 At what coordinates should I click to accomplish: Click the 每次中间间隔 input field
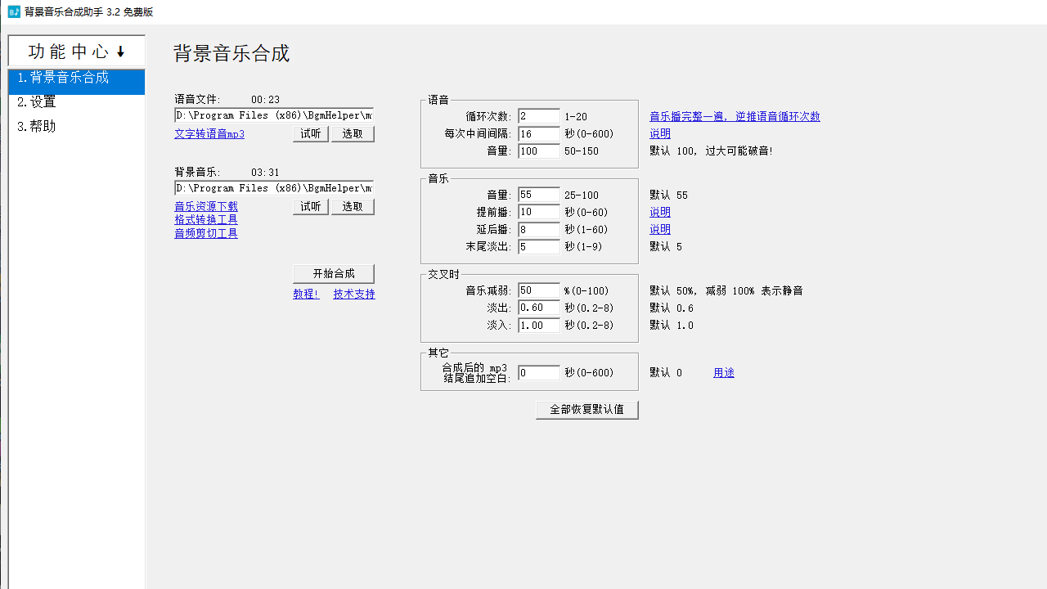(539, 134)
